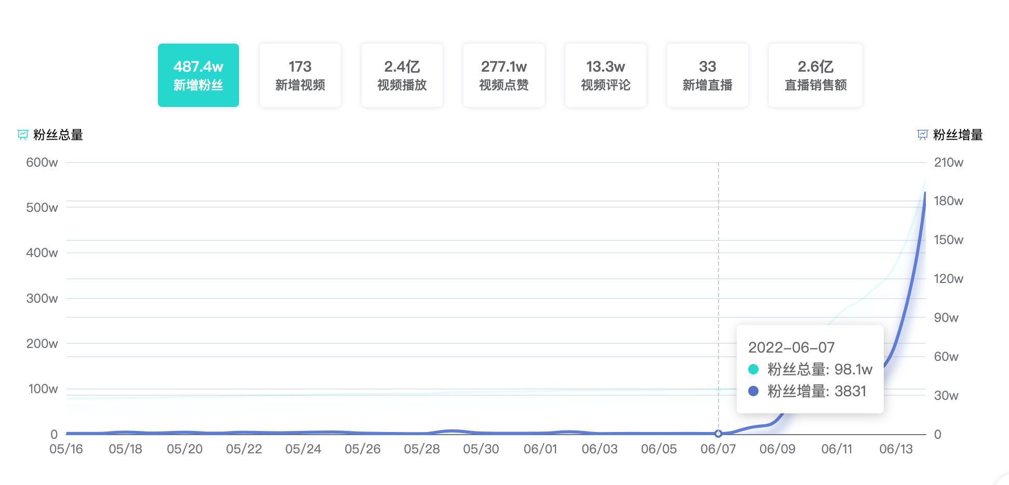Click right axis label 60w
The height and width of the screenshot is (485, 1009).
pos(946,357)
